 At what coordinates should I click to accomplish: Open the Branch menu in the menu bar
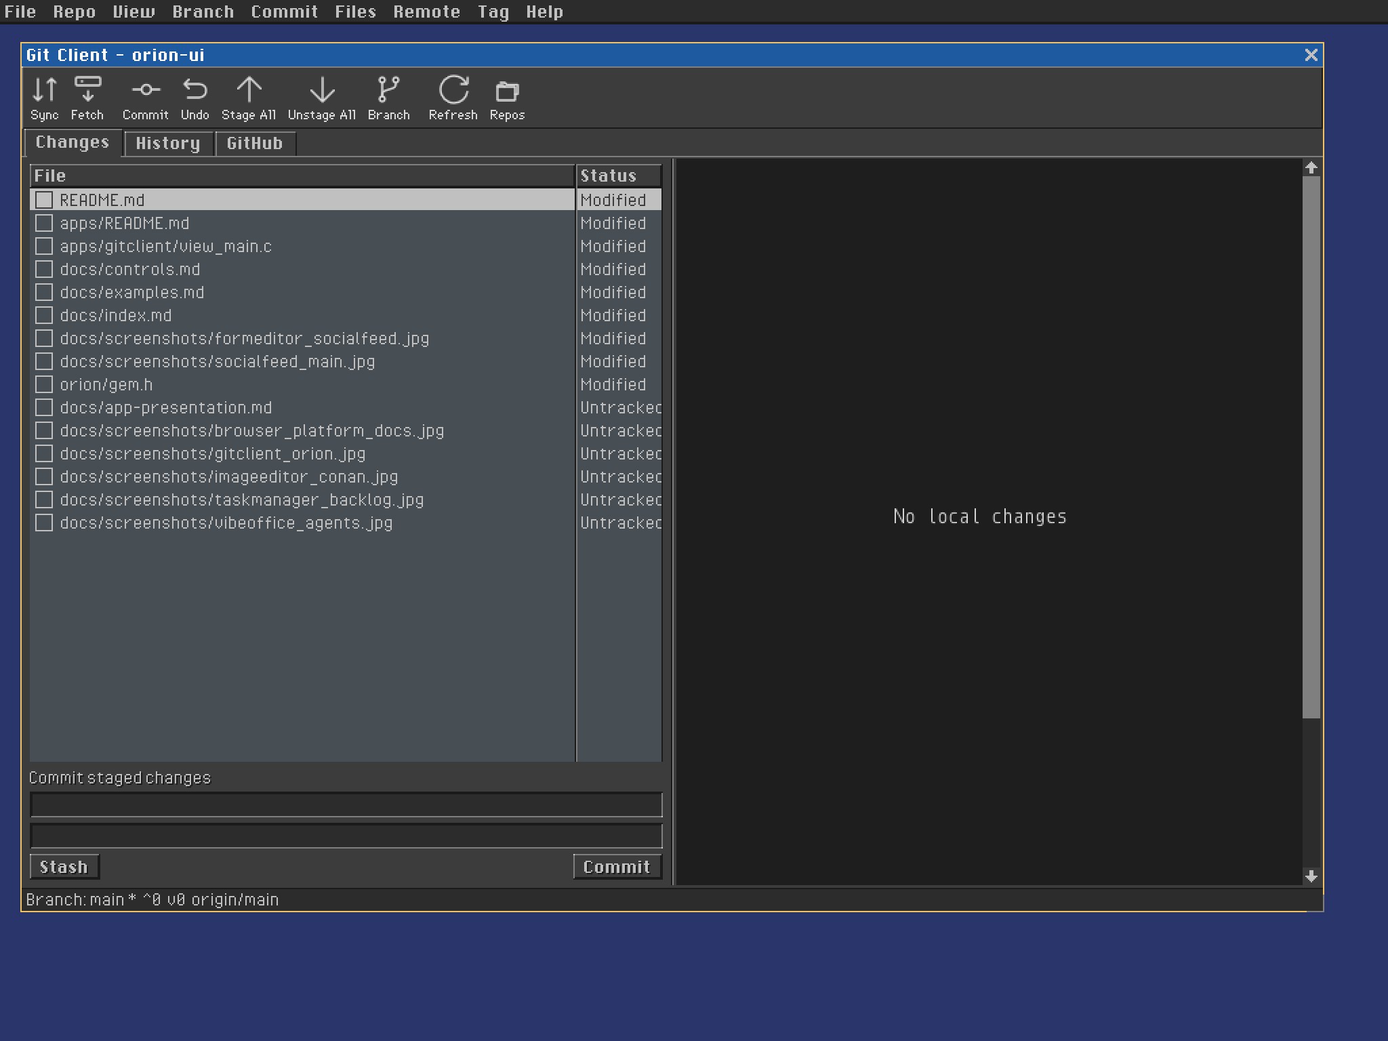(203, 12)
